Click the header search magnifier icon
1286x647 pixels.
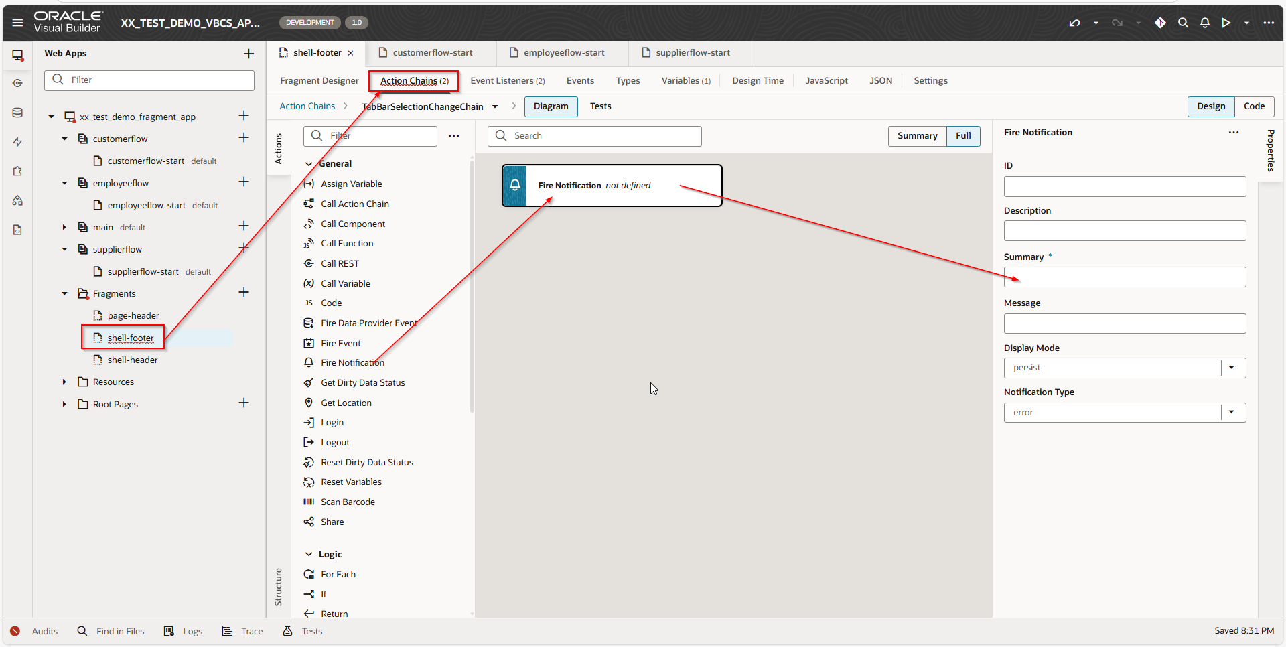[1183, 23]
